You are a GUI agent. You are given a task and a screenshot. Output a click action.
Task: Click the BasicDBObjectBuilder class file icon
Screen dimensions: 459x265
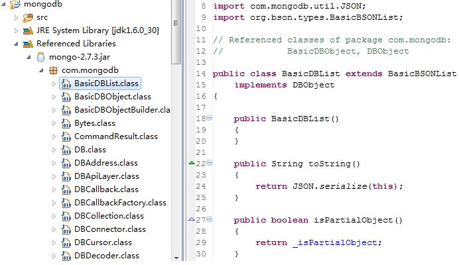pos(66,110)
